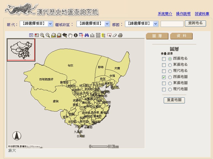Expand the 疆域政區 dropdown
The image size is (213, 159).
tap(93, 24)
